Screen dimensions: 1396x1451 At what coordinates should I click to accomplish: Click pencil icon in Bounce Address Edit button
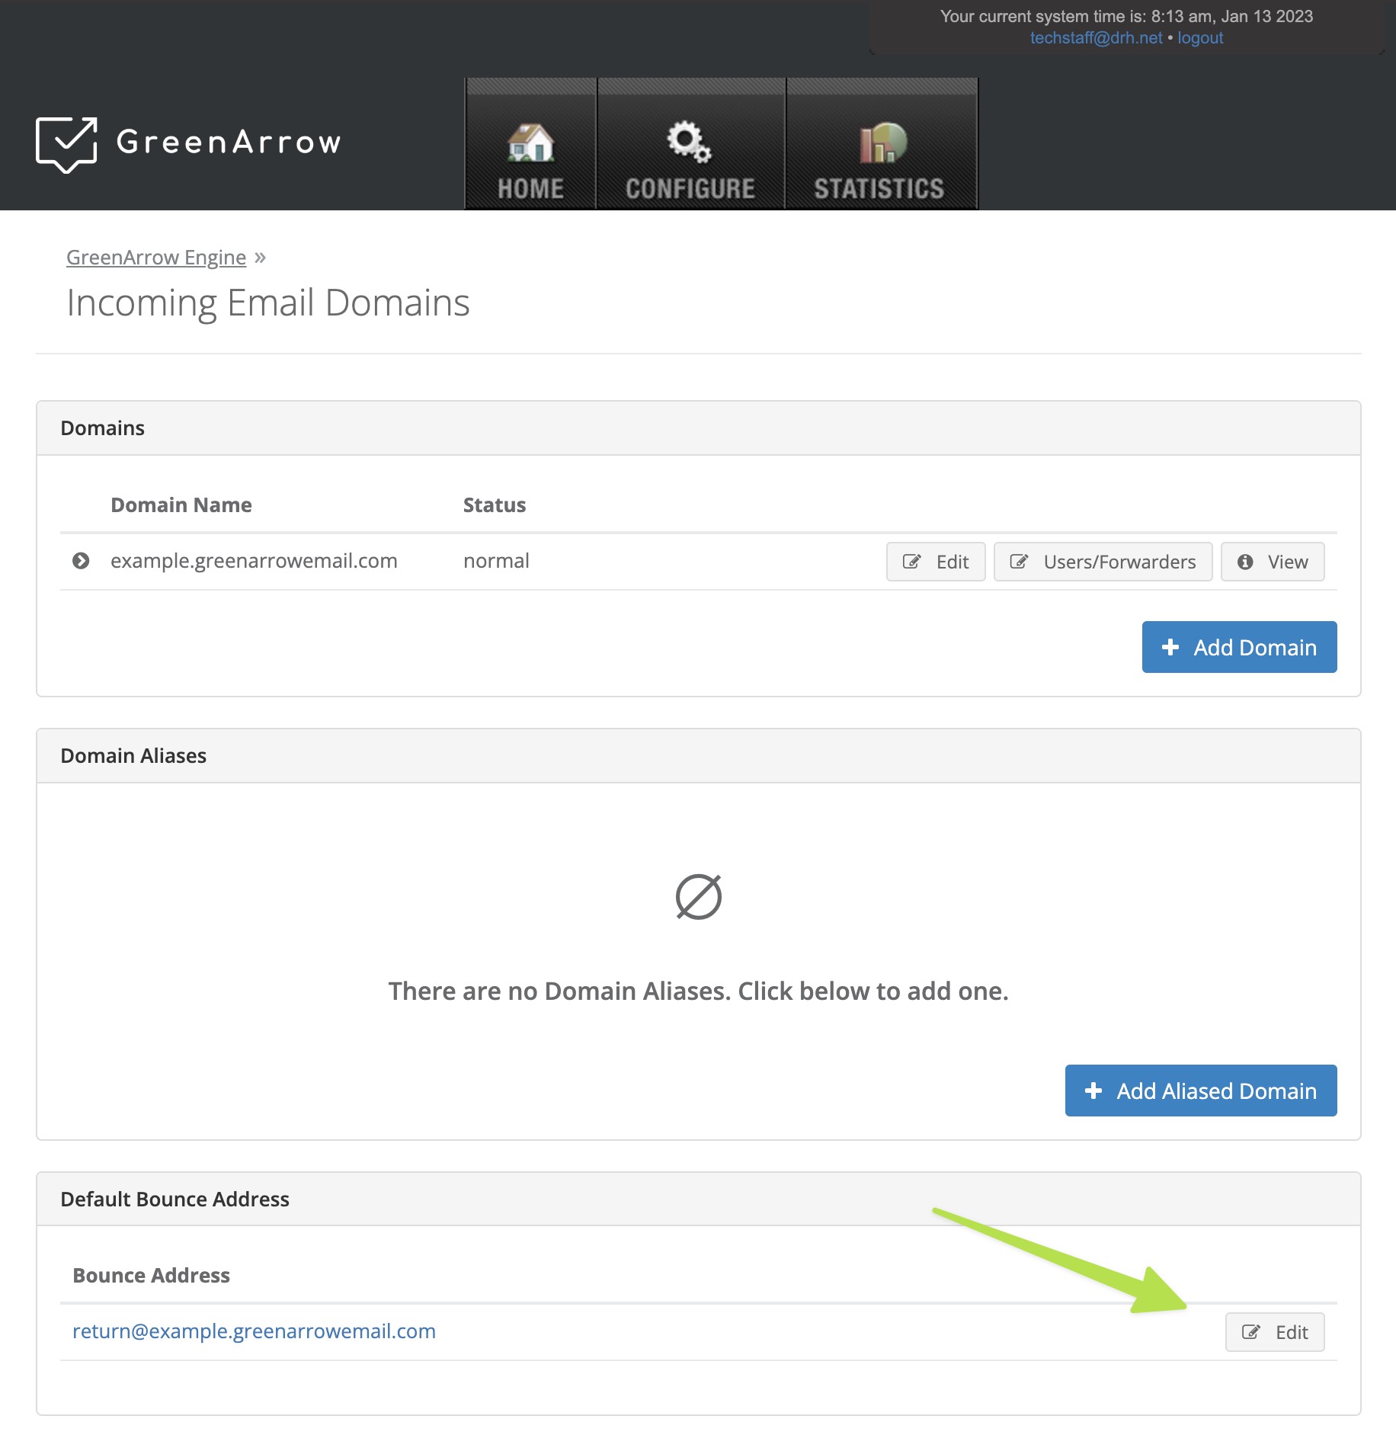[x=1250, y=1332]
